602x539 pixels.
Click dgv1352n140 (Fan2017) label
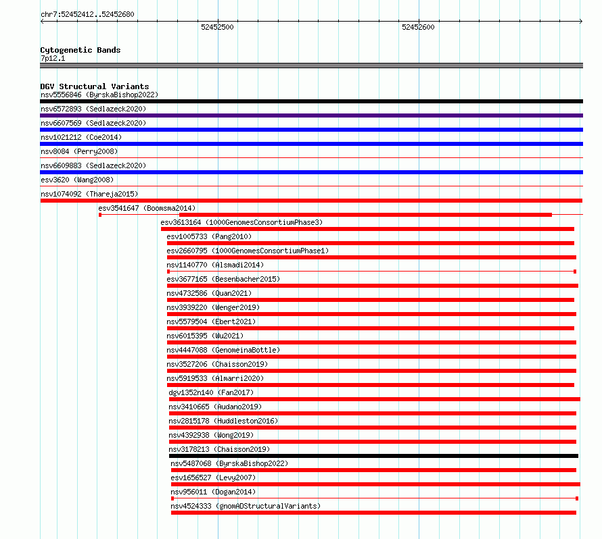point(211,392)
